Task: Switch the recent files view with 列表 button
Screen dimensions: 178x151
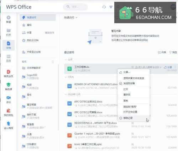Action: point(162,52)
